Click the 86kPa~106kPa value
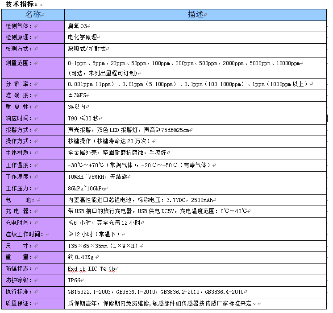Screen dimensions: 333x313 click(x=87, y=188)
